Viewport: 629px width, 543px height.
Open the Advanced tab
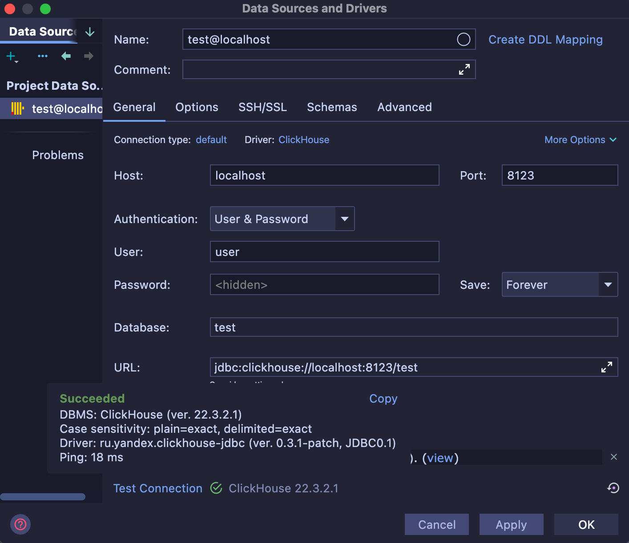[x=404, y=107]
